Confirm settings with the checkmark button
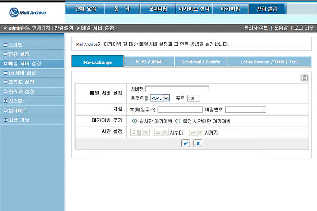317x211 pixels. tap(185, 143)
